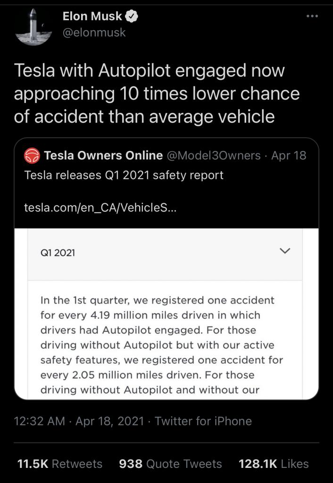
Task: Open the tesla.com/en_CA/VehicleS... link
Action: coord(100,208)
